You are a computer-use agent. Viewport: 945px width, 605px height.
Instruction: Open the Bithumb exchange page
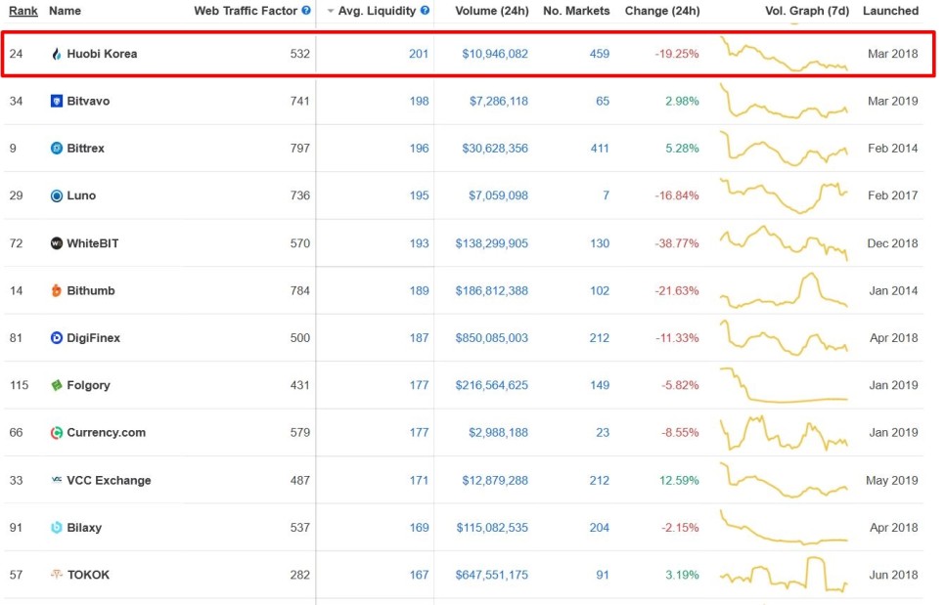pos(91,290)
